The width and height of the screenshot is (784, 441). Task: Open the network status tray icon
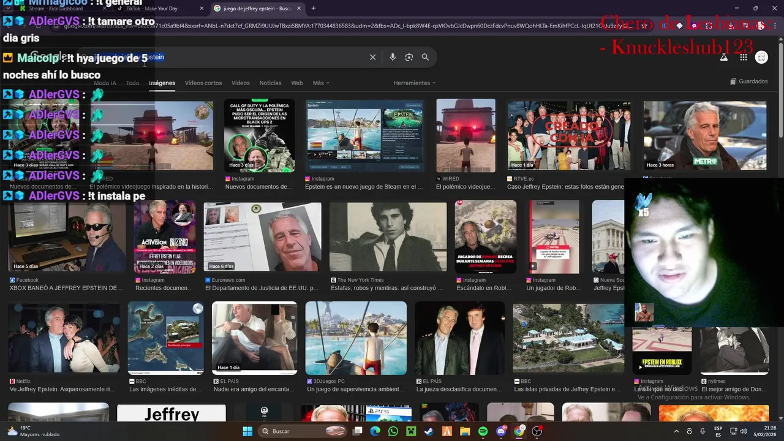coord(732,431)
